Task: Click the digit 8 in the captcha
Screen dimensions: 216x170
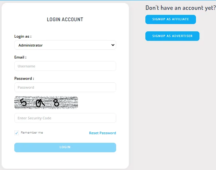Action: 56,103
